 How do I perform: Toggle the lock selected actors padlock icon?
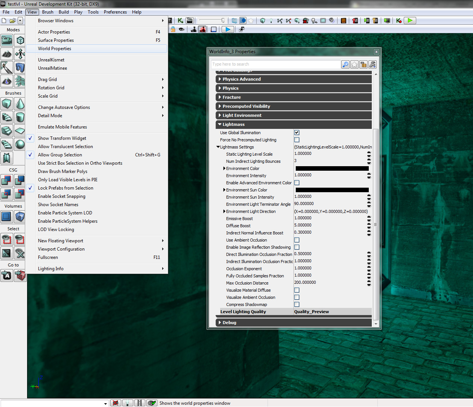(173, 29)
